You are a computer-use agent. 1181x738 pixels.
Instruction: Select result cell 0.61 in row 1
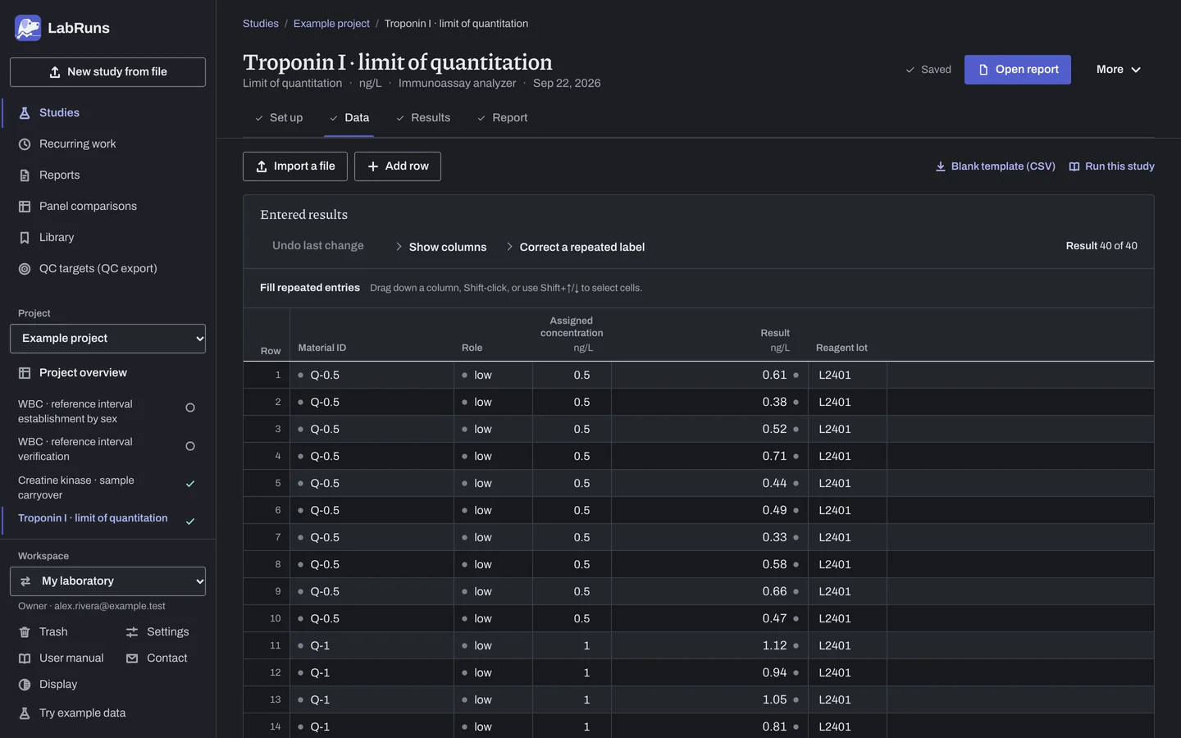709,376
